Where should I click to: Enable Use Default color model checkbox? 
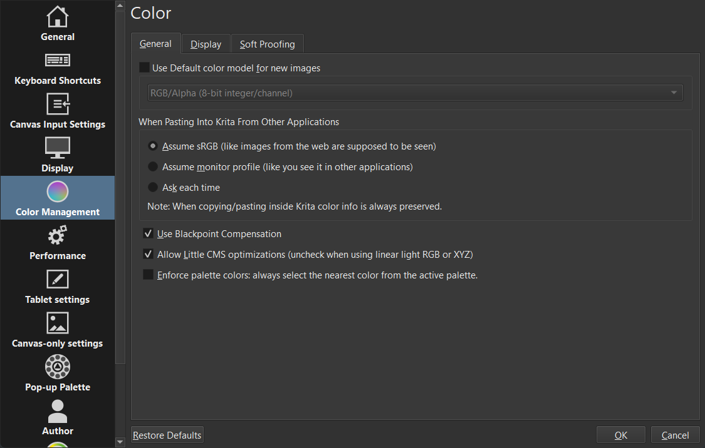click(x=145, y=68)
